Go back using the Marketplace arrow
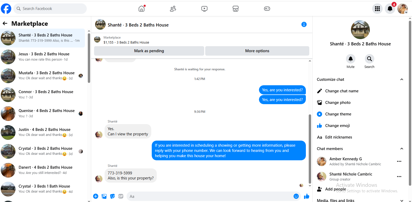Screen dimensions: 412x202 (x=5, y=24)
